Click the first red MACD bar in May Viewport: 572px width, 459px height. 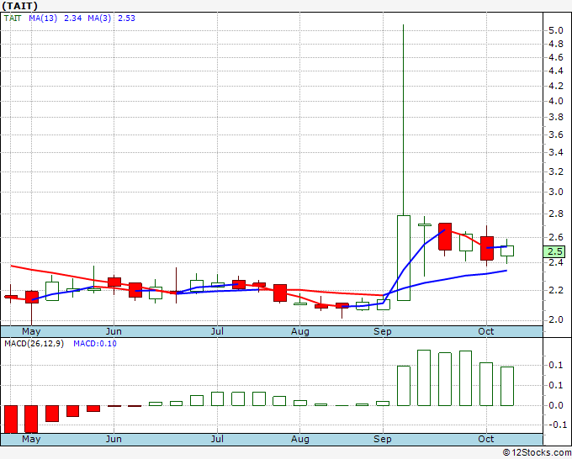(x=11, y=418)
